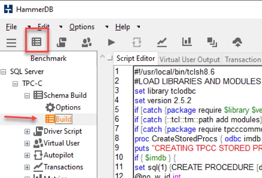Expand the Driver Script tree node
The height and width of the screenshot is (178, 262).
click(x=27, y=131)
